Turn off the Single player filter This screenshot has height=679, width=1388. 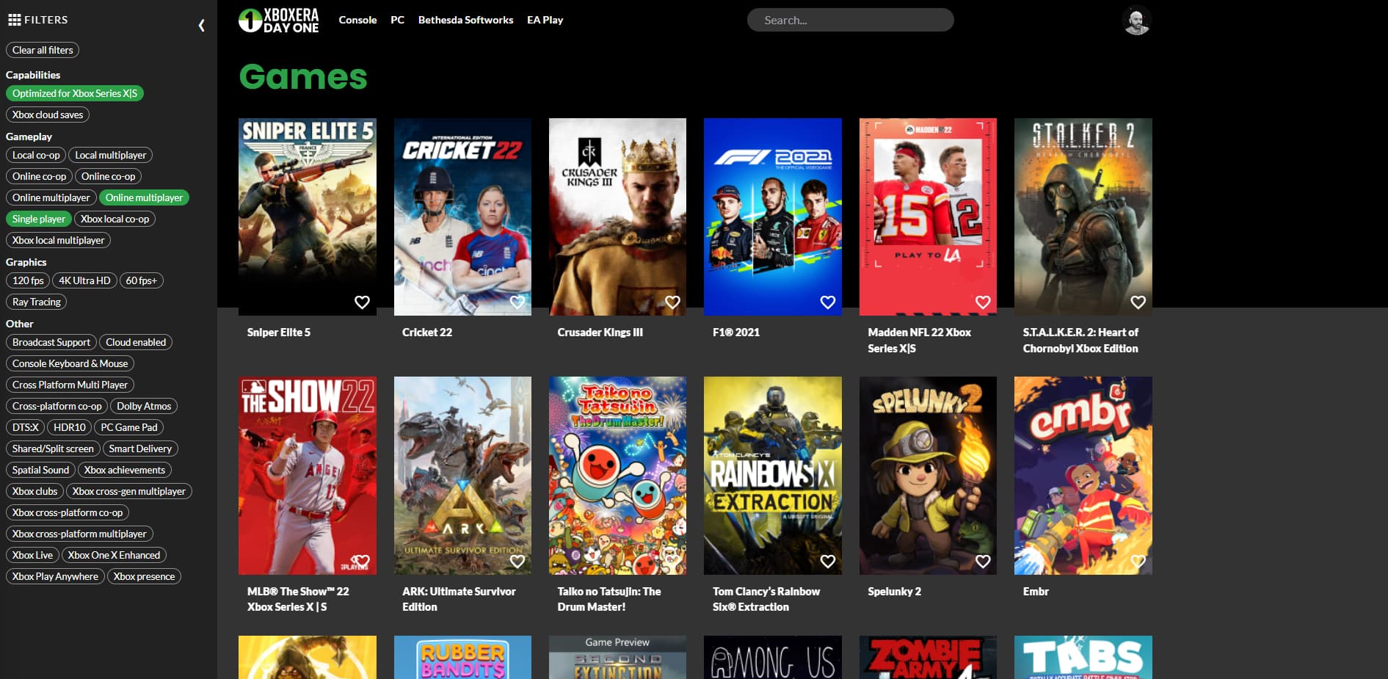tap(39, 219)
